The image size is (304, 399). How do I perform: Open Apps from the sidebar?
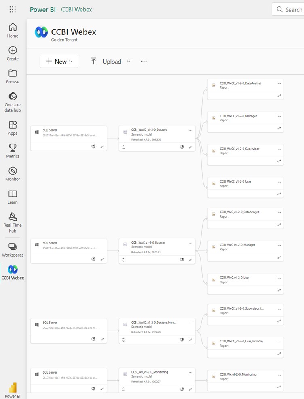[13, 128]
